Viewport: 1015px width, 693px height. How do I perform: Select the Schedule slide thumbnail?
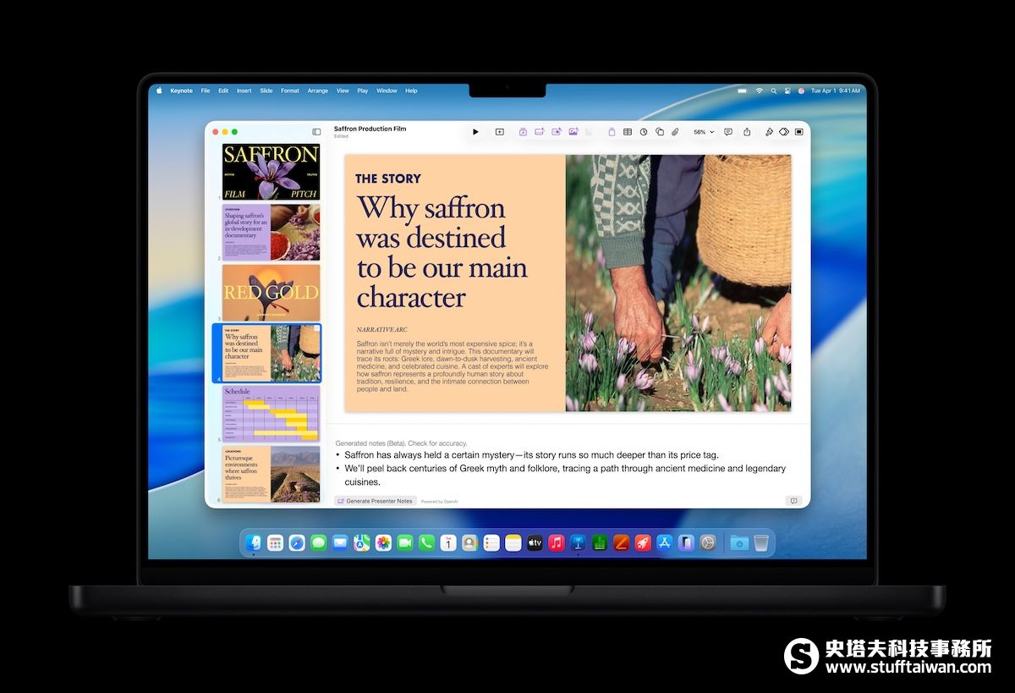point(271,413)
